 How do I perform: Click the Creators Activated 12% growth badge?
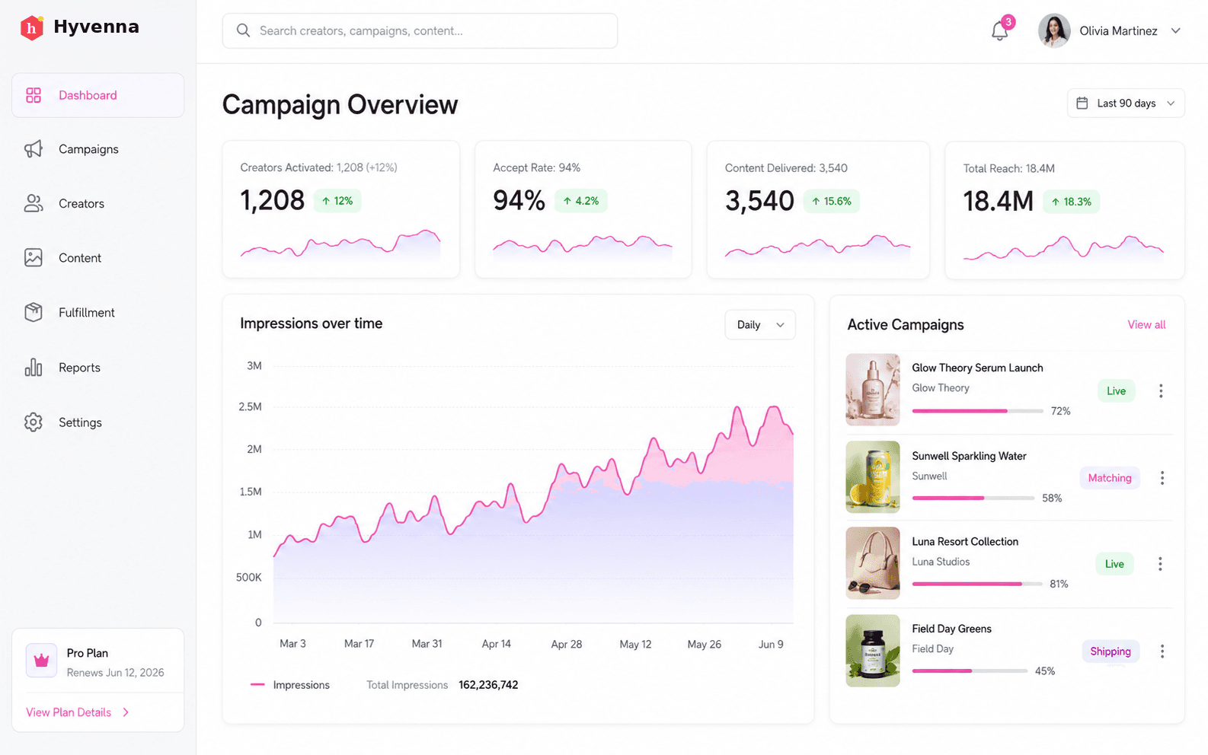337,201
